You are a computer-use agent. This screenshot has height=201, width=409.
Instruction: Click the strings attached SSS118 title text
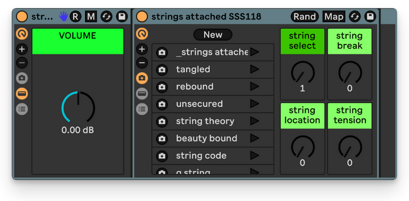pos(206,17)
